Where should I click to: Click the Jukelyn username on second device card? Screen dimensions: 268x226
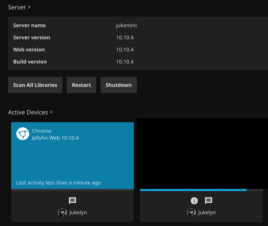point(207,213)
